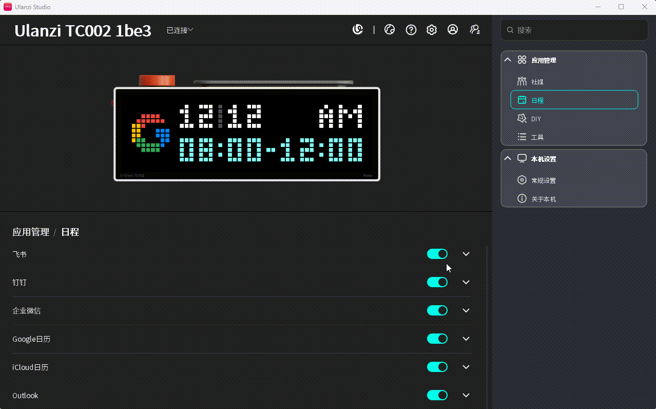The width and height of the screenshot is (656, 409).
Task: Close the Ulanzi Studio window
Action: (x=645, y=7)
